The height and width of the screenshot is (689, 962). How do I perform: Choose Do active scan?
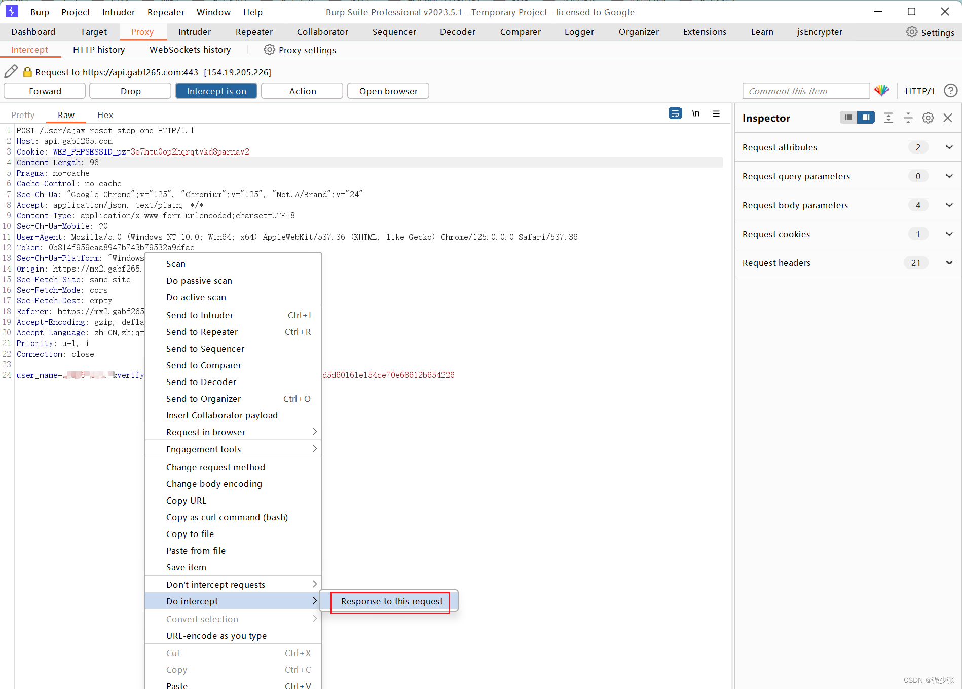[233, 297]
